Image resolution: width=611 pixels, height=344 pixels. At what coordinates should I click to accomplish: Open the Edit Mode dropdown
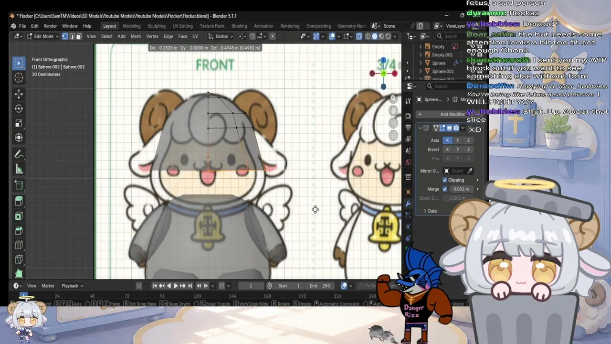click(42, 36)
